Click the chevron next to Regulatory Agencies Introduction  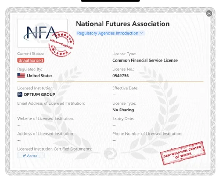142,33
